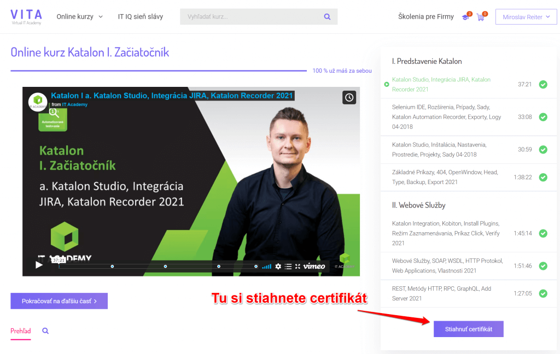Click the play indicator beside Katalon Studio lesson
Screen dimensions: 560x354
click(x=387, y=85)
